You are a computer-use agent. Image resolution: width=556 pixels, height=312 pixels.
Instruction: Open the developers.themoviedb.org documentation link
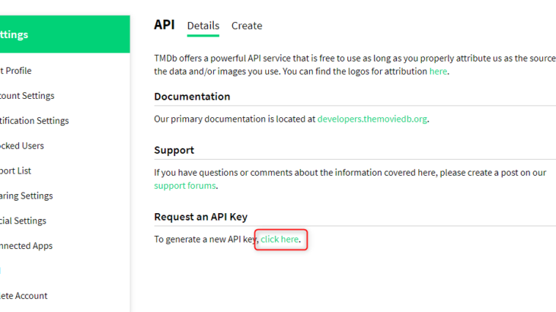(x=372, y=119)
